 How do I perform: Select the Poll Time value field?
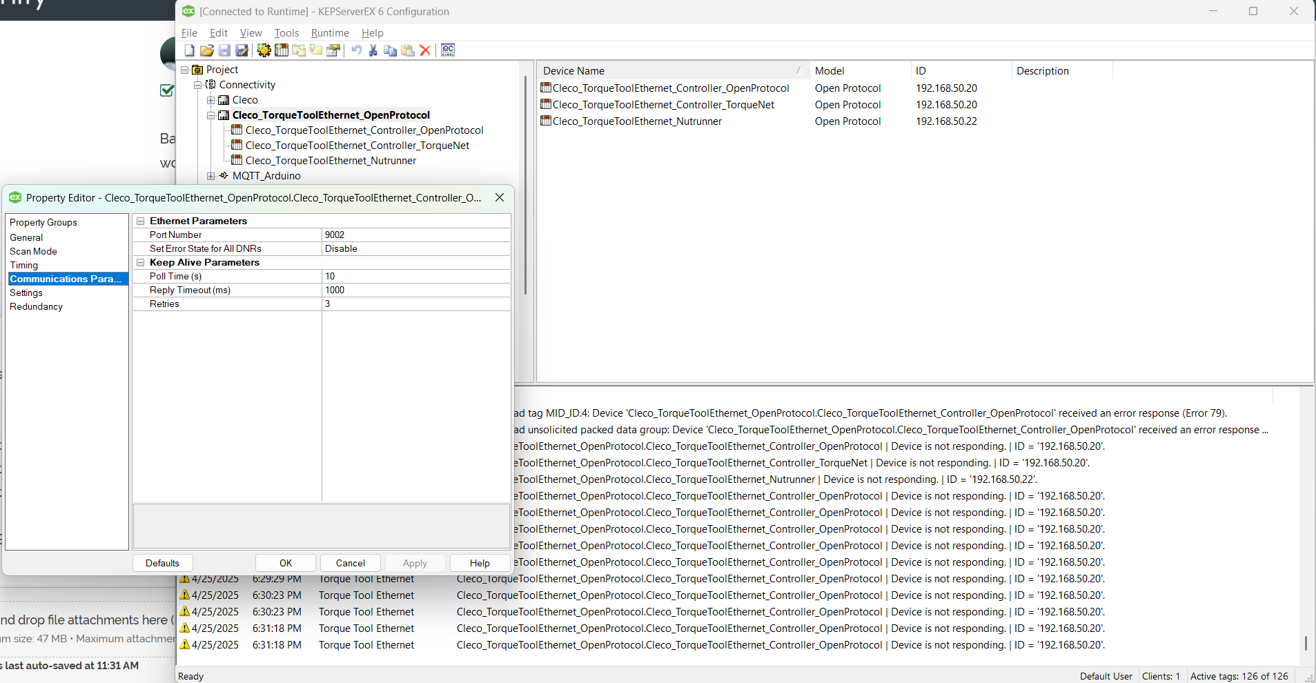pyautogui.click(x=414, y=276)
